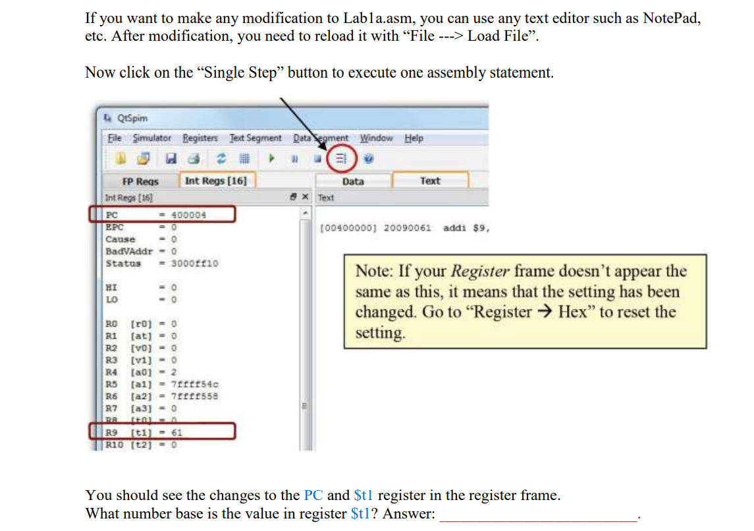Click the Pause execution toolbar icon
Image resolution: width=754 pixels, height=531 pixels.
coord(294,158)
